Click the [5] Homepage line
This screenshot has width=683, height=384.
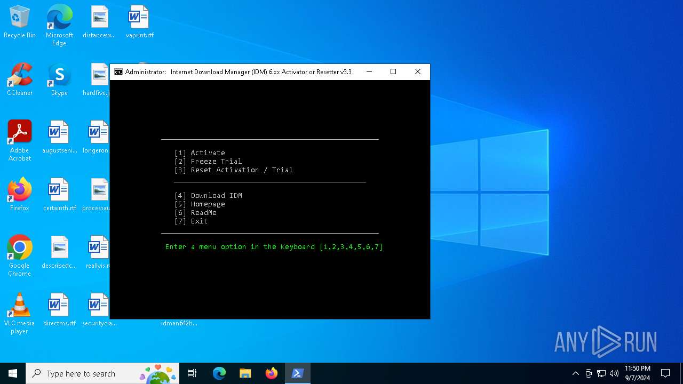200,204
